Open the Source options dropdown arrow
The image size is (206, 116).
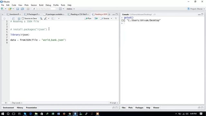point(111,18)
